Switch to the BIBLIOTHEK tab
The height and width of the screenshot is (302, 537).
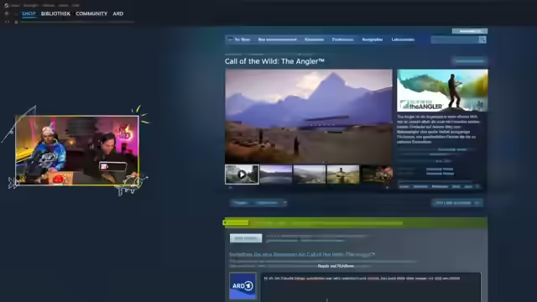[x=55, y=13]
